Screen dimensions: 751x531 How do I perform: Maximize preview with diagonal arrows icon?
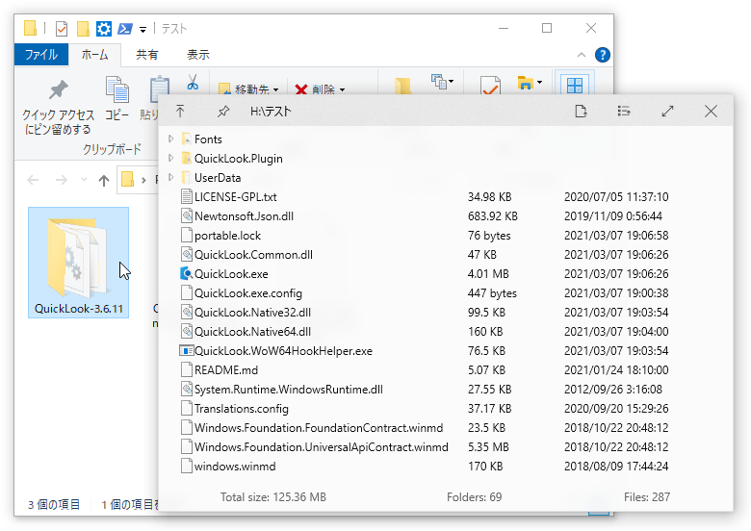(x=667, y=112)
